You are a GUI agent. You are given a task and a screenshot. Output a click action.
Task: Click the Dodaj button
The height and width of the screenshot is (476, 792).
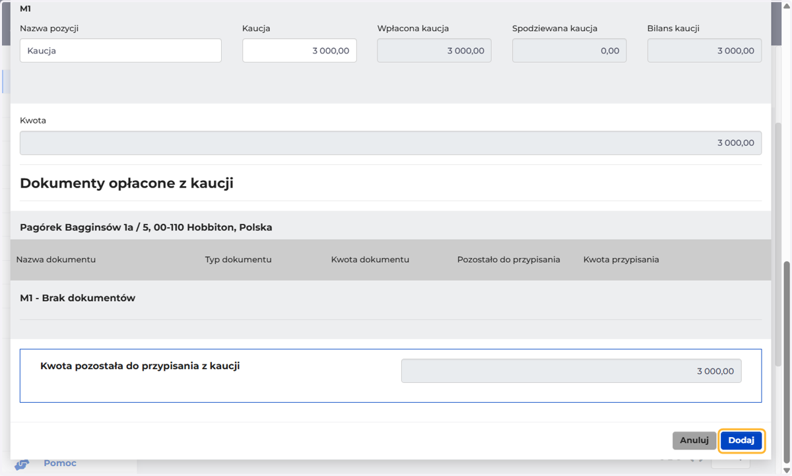pyautogui.click(x=741, y=440)
